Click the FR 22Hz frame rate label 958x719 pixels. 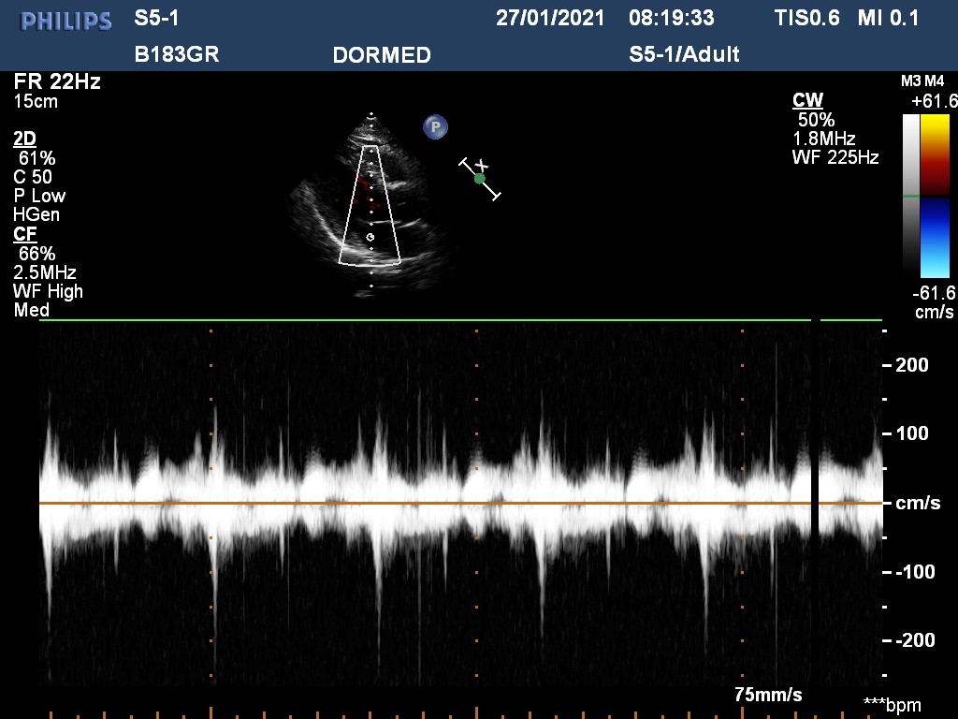click(57, 81)
